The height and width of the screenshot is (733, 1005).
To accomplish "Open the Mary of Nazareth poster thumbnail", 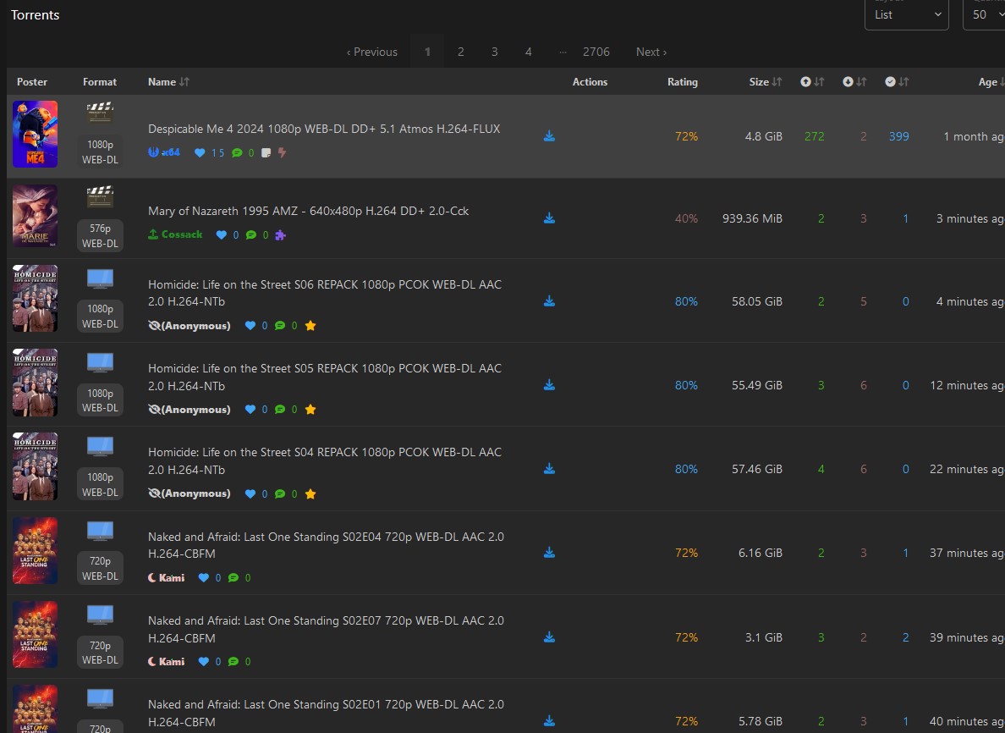I will click(x=36, y=216).
